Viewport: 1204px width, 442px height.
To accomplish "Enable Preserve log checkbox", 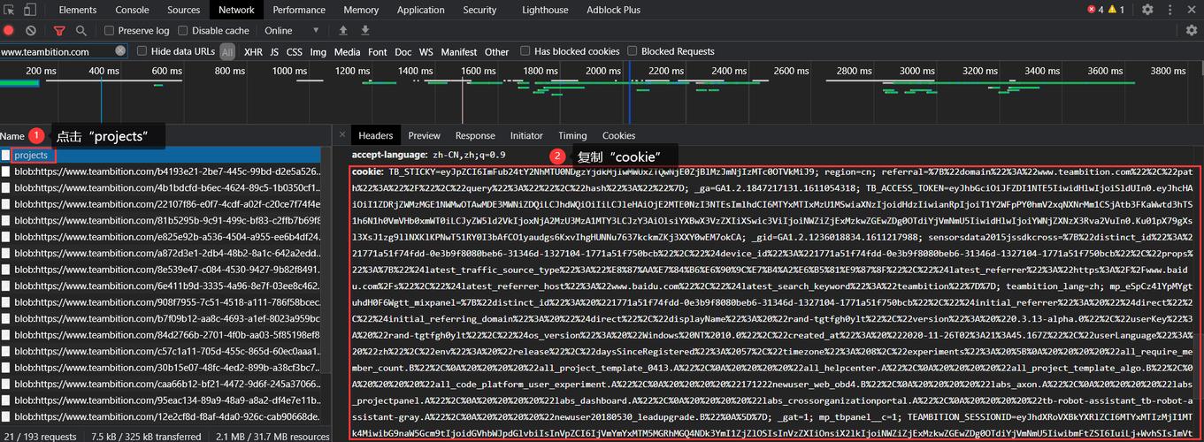I will tap(110, 31).
